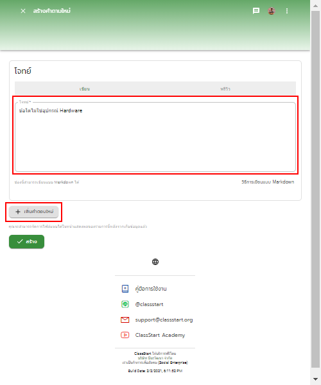The width and height of the screenshot is (321, 385).
Task: Close the create new question dialog with X
Action: click(23, 11)
